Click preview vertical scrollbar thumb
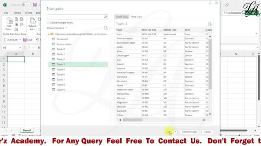261x146 pixels. tap(210, 64)
